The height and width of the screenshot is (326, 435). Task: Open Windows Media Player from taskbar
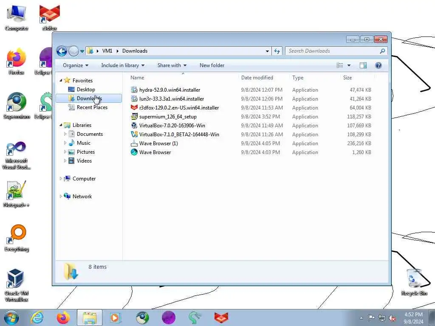(115, 318)
